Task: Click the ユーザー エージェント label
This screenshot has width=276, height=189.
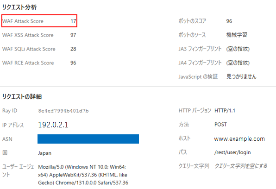Action: (x=18, y=170)
